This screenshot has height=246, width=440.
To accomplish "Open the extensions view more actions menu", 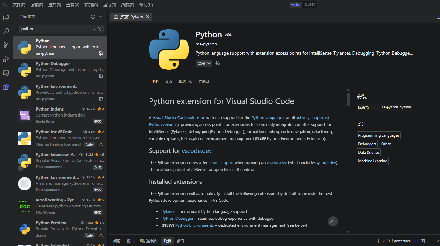I will tap(101, 17).
